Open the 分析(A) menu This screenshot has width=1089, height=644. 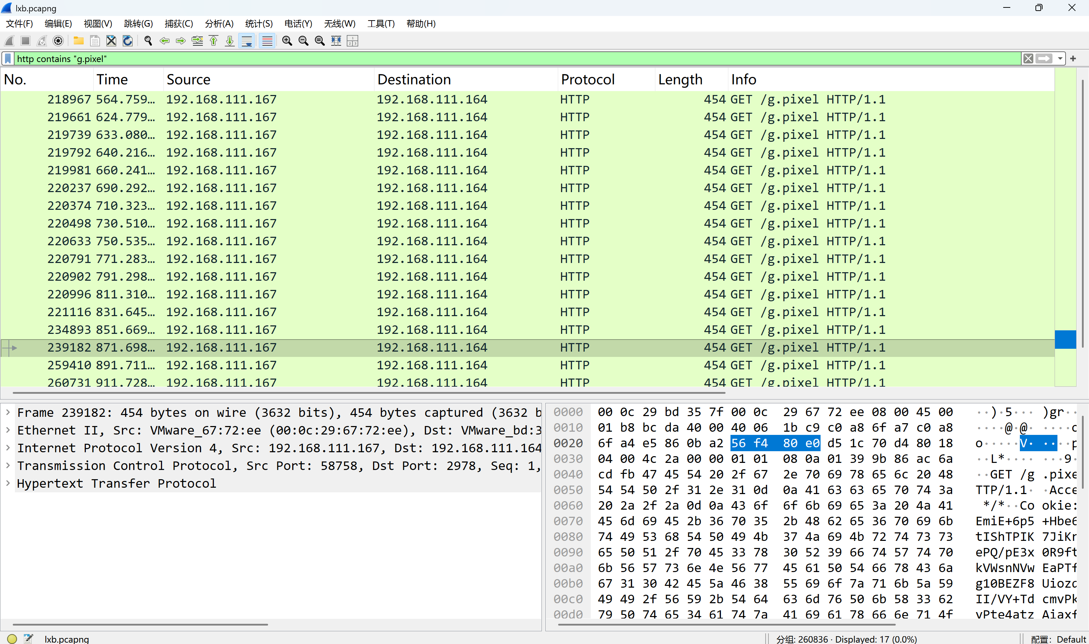[219, 23]
